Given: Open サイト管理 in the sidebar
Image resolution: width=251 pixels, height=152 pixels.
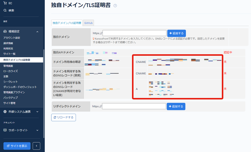Looking at the screenshot, I should click(x=9, y=103).
